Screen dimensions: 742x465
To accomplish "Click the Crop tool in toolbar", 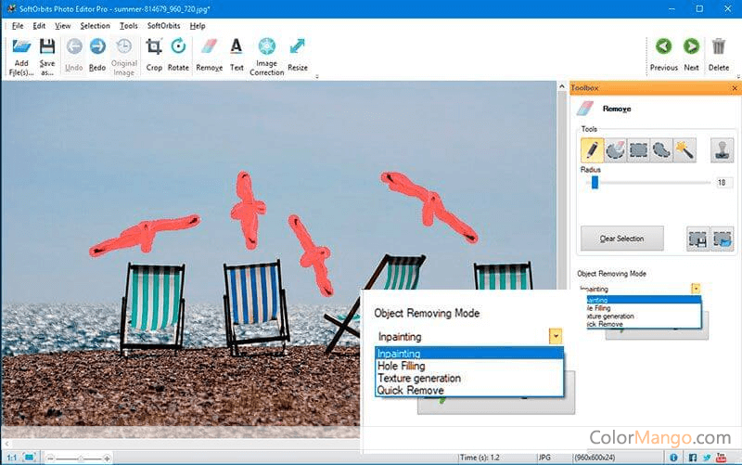I will pos(154,52).
